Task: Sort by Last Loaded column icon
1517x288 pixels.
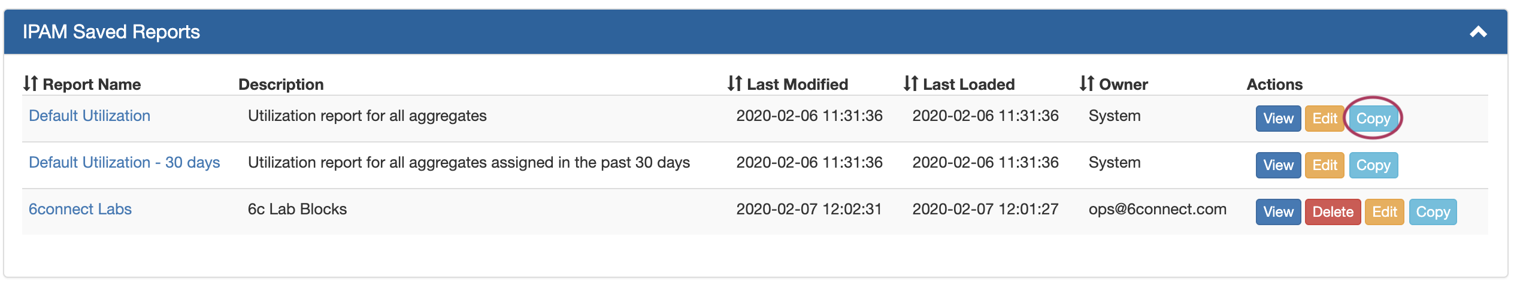Action: [x=911, y=84]
